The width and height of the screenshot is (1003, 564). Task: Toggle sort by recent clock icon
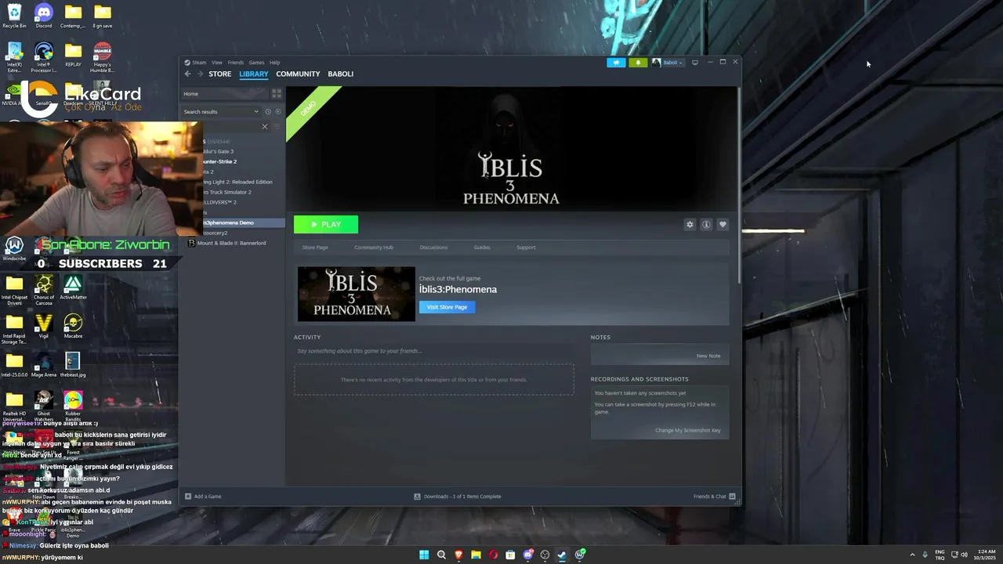click(268, 111)
